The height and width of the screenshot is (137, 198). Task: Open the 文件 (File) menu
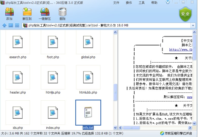pyautogui.click(x=116, y=3)
